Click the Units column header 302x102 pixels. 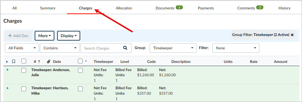[x=228, y=61]
